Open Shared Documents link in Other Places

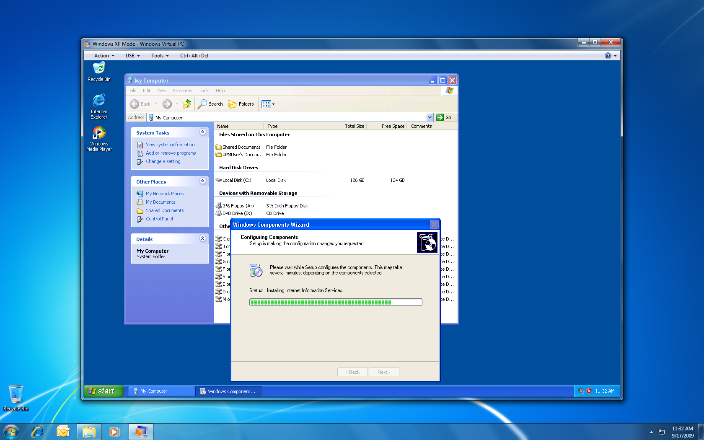(x=165, y=210)
